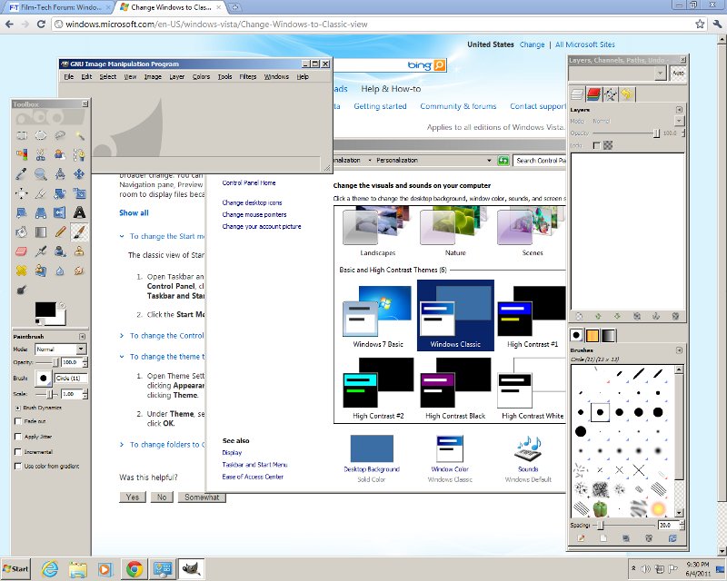This screenshot has height=581, width=727.
Task: Open the Layer menu in GIMP
Action: [x=176, y=77]
